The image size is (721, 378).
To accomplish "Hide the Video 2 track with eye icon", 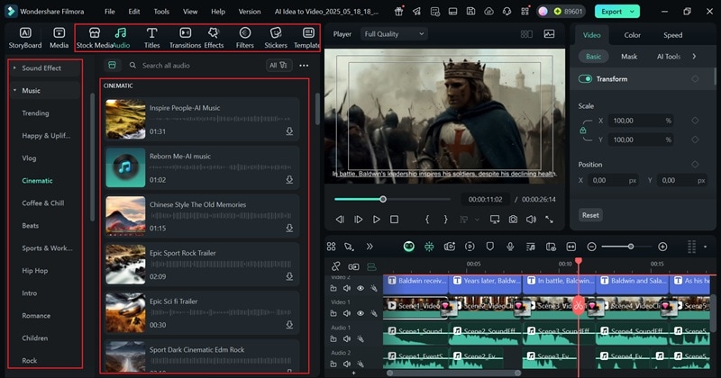I will 360,288.
